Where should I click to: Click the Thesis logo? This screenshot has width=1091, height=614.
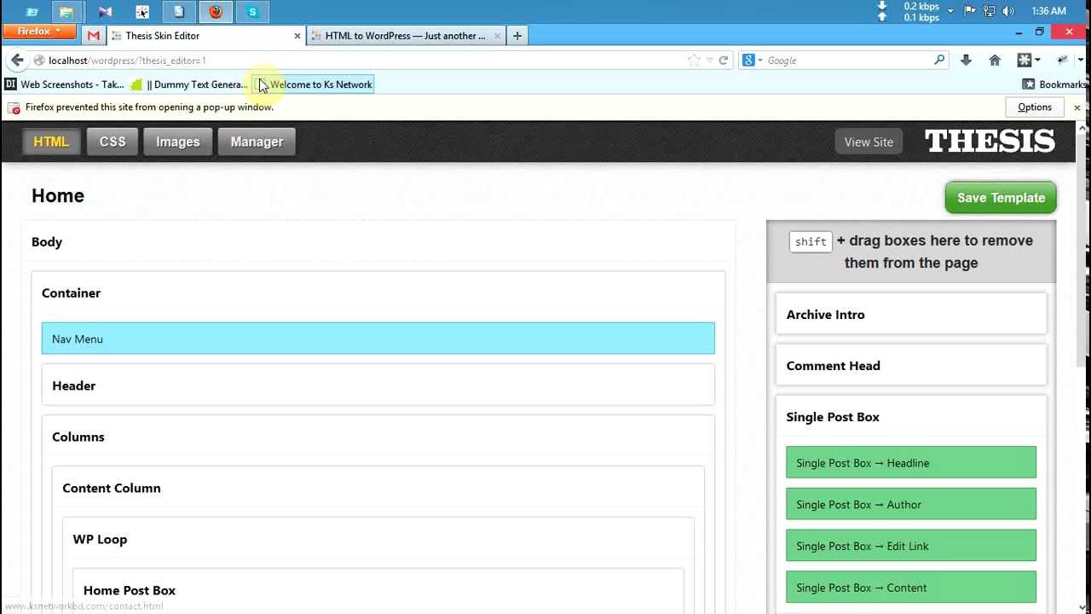[x=990, y=142]
